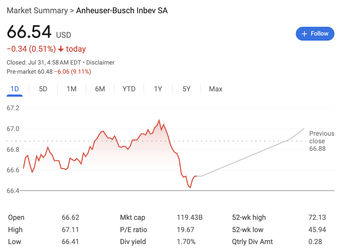This screenshot has height=251, width=353.
Task: Select the currently active 1D tab
Action: tap(14, 89)
